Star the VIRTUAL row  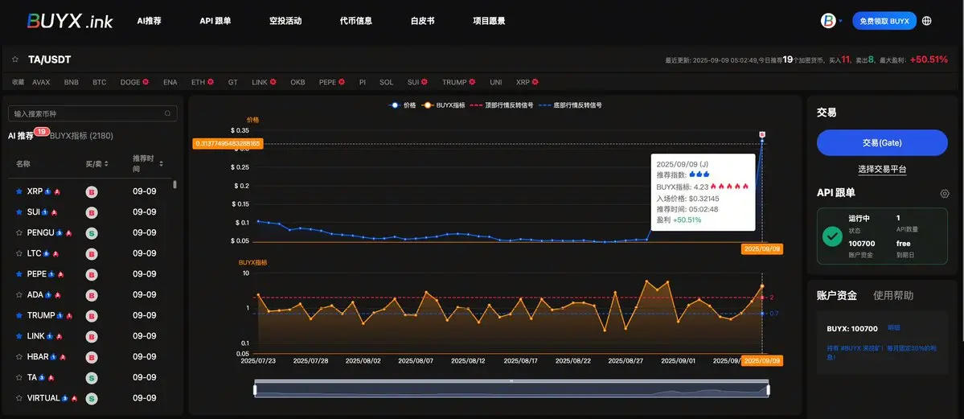click(18, 398)
